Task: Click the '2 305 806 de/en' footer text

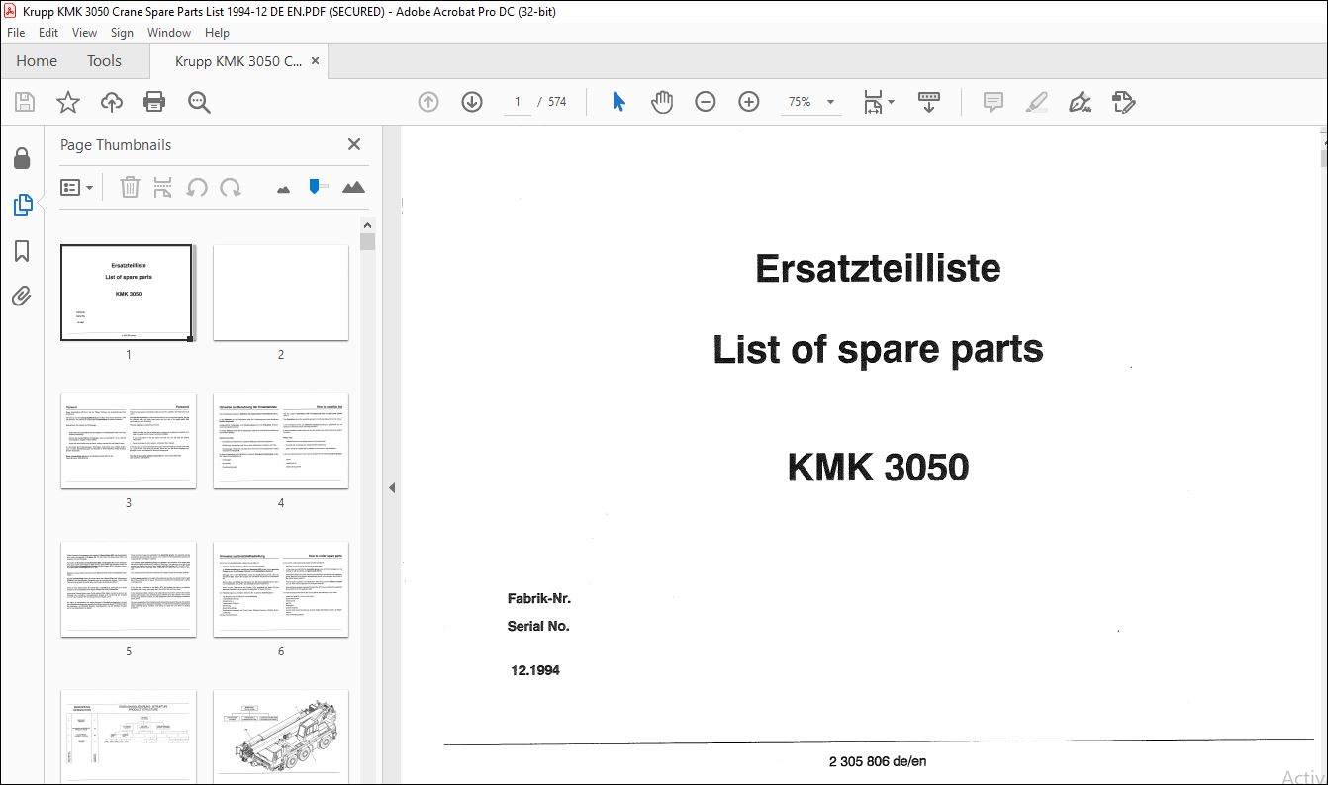Action: 878,761
